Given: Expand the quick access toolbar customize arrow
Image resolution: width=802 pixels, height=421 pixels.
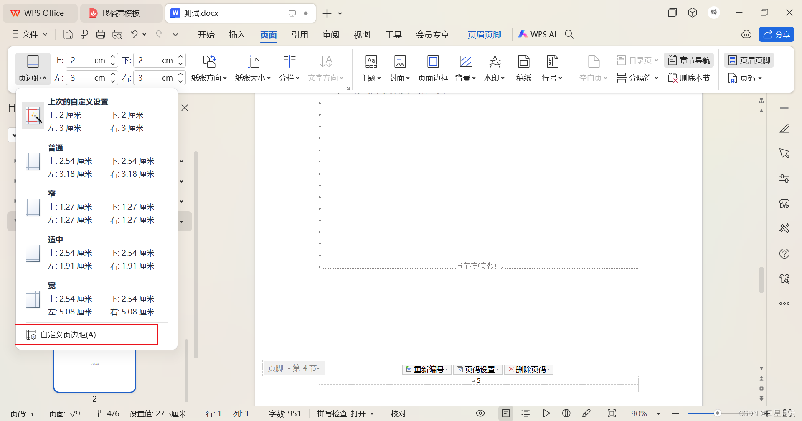Looking at the screenshot, I should pos(175,34).
